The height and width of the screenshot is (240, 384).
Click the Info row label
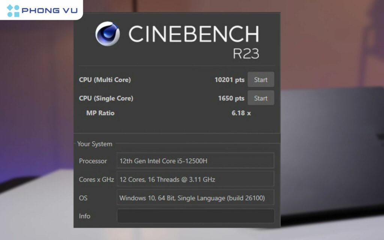click(85, 216)
